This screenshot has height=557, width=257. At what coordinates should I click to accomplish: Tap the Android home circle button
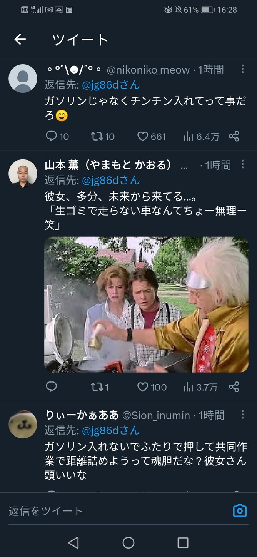[x=128, y=543]
